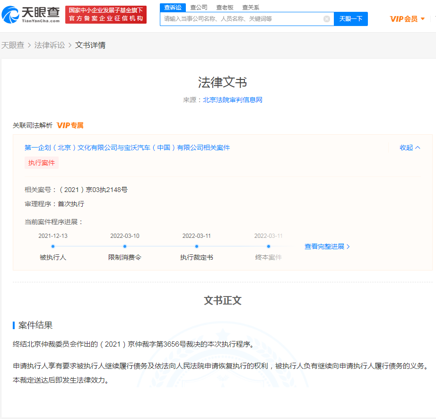Click the 2021-12-13 被执行人 timeline dot
The image size is (436, 419).
tap(53, 246)
